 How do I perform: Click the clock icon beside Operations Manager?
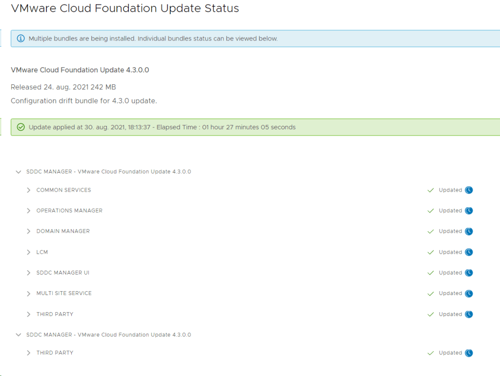click(x=469, y=211)
